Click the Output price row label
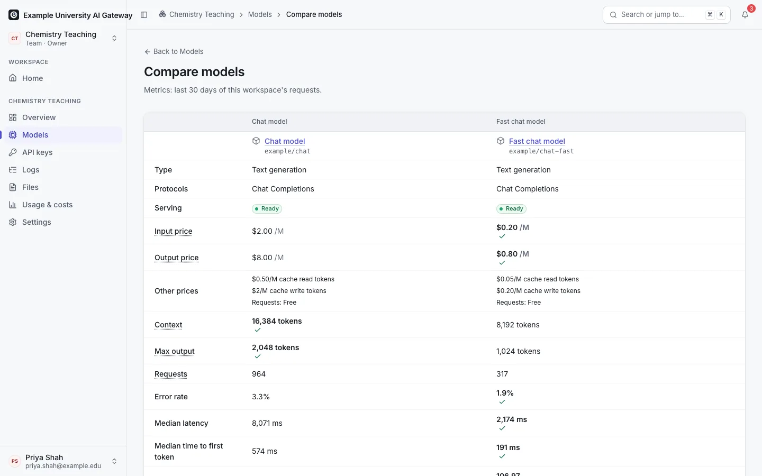 click(x=177, y=258)
